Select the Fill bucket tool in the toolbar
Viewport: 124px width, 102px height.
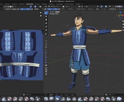tap(46, 27)
